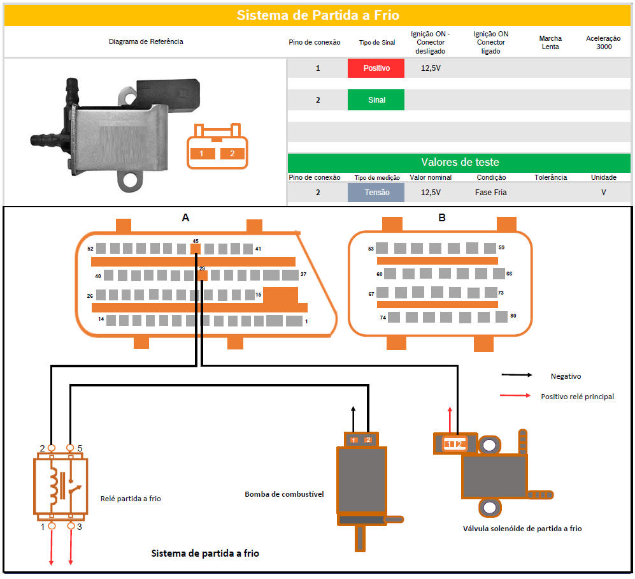
Task: Select the green Sinal signal cell
Action: [376, 100]
